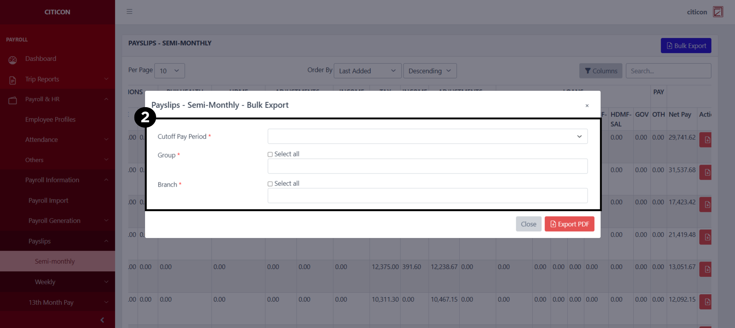Export payslip for row with 12,092.15
735x328 pixels.
[x=705, y=302]
